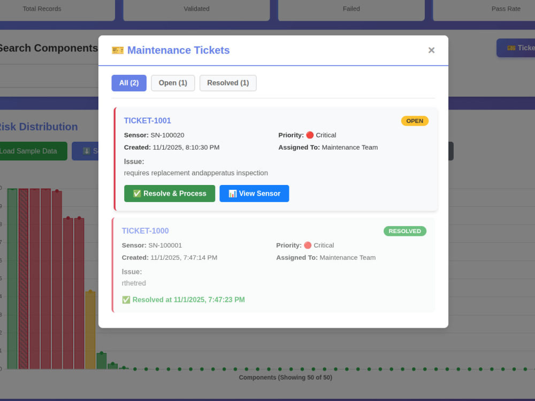Click the Failed stat card
535x401 pixels.
(x=351, y=10)
